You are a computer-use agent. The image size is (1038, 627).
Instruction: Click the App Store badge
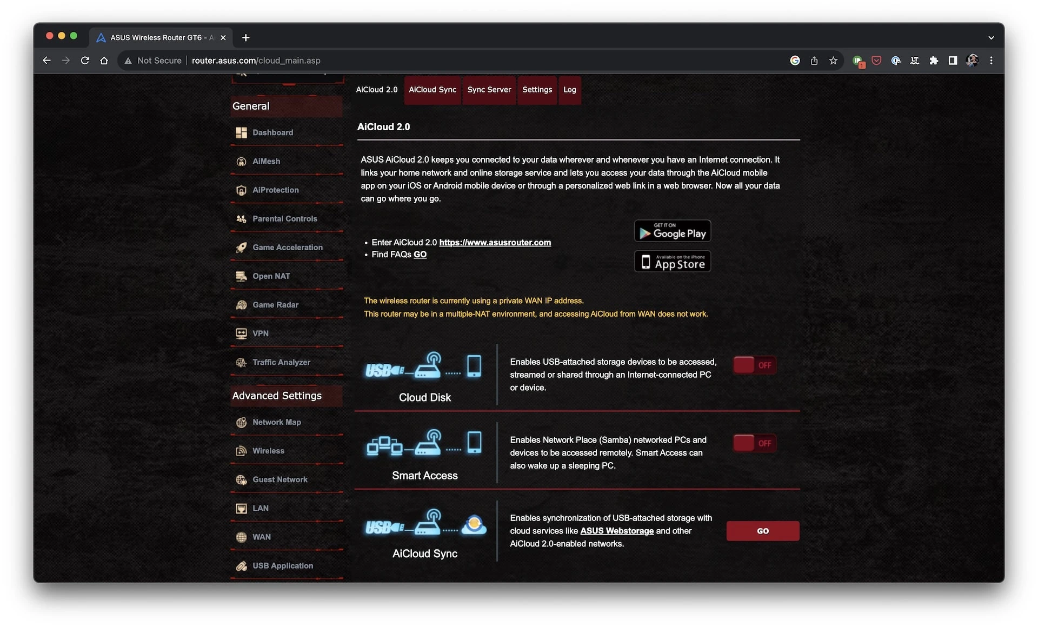pos(672,262)
